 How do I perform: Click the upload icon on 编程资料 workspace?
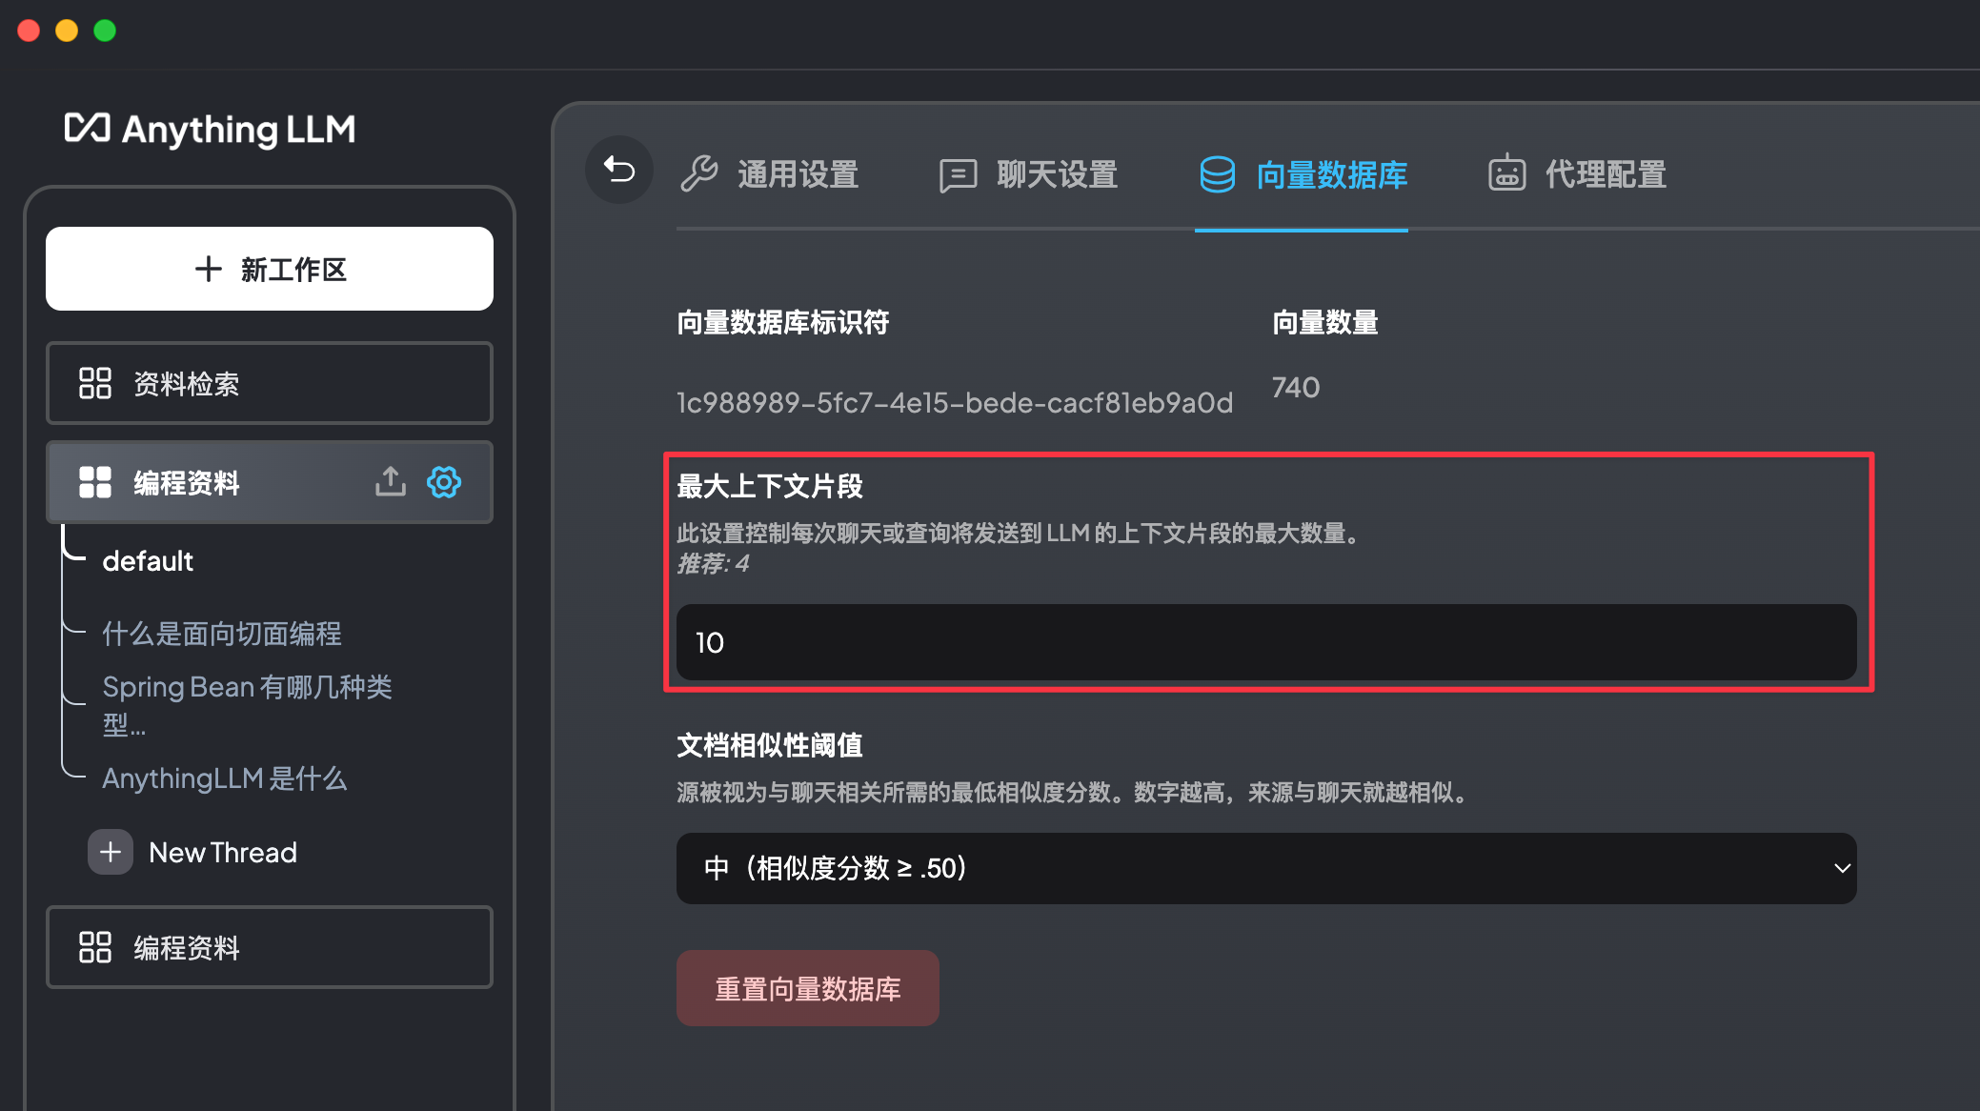point(390,482)
